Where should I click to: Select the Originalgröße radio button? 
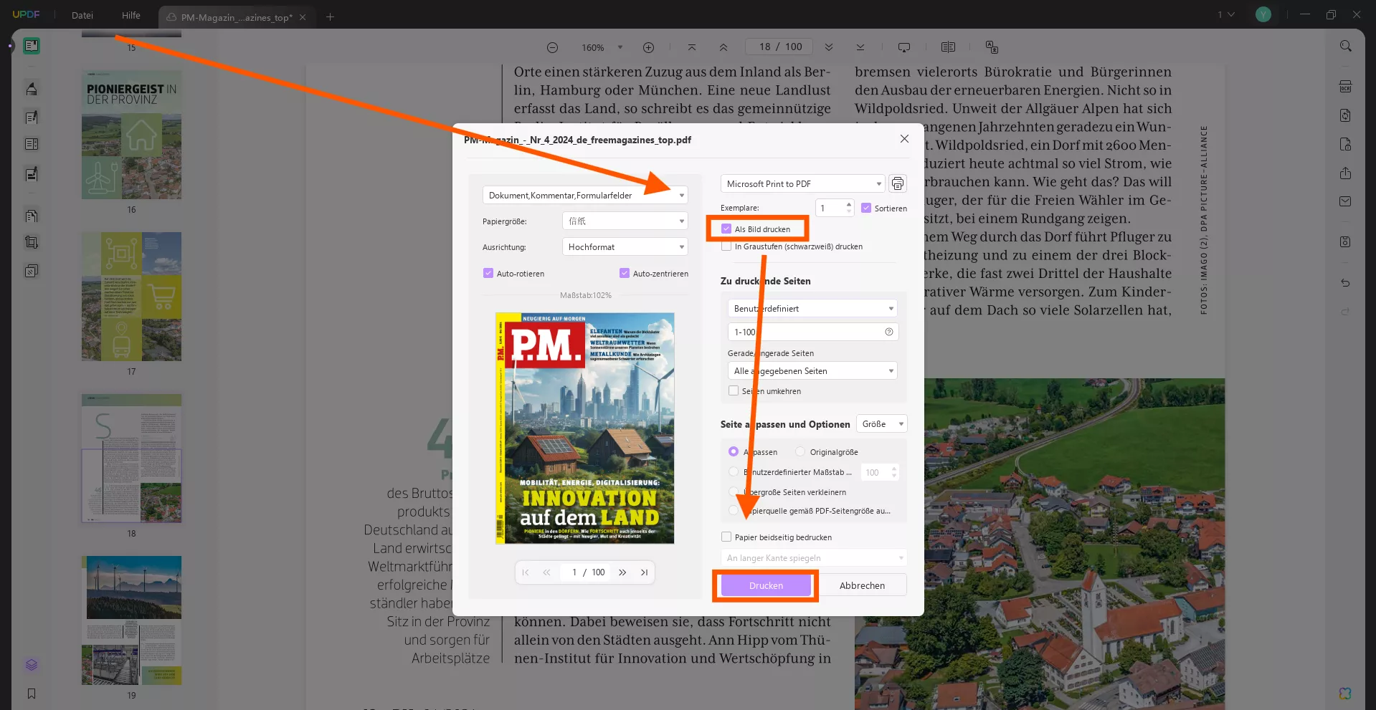800,451
